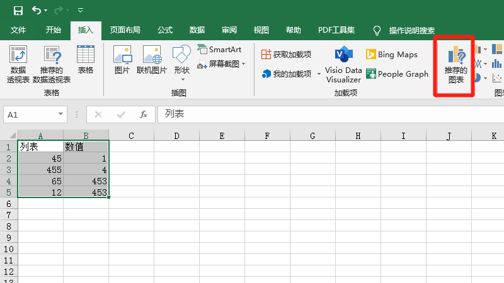Open the 形状 shapes gallery
504x283 pixels.
pos(181,60)
